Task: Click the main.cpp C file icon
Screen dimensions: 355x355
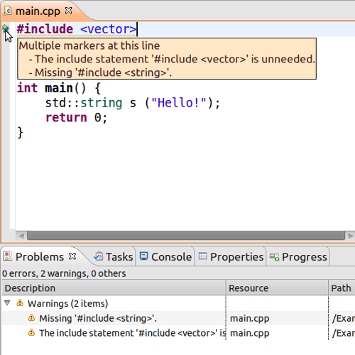Action: (8, 11)
